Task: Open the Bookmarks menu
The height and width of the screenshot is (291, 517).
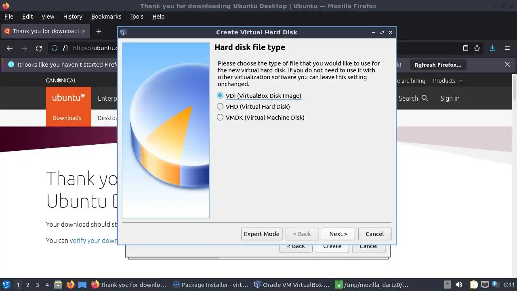Action: click(106, 17)
